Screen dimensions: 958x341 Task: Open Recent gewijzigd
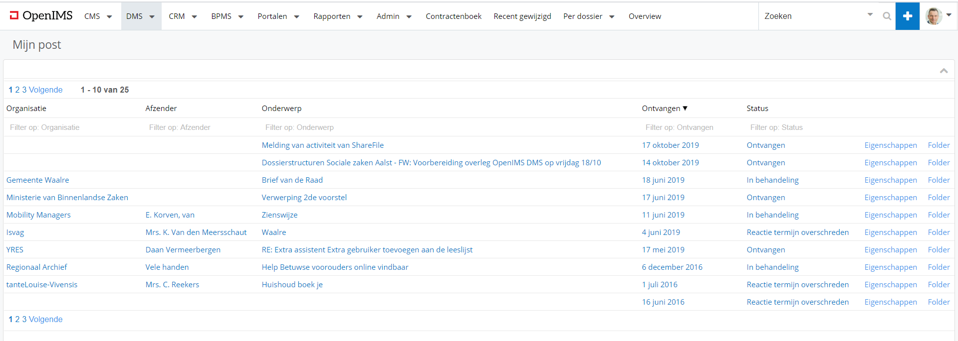pyautogui.click(x=522, y=16)
